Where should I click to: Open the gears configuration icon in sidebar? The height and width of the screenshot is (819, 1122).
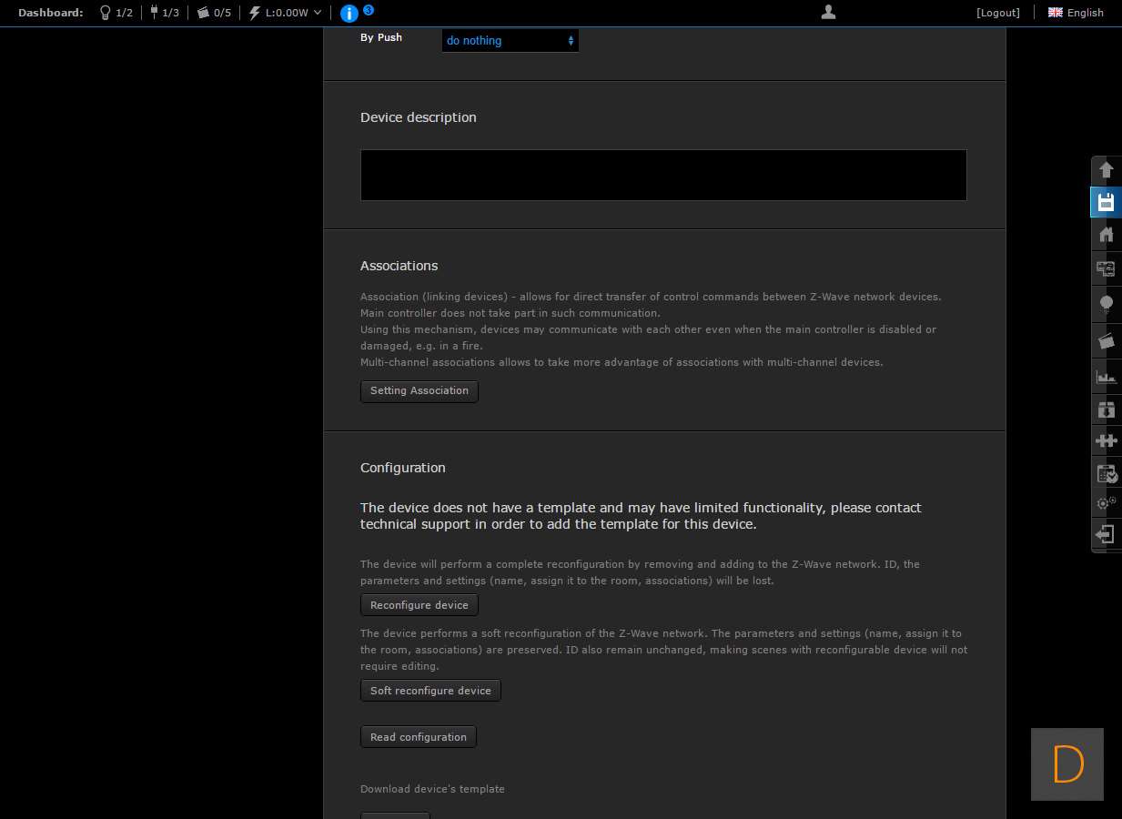pos(1106,502)
